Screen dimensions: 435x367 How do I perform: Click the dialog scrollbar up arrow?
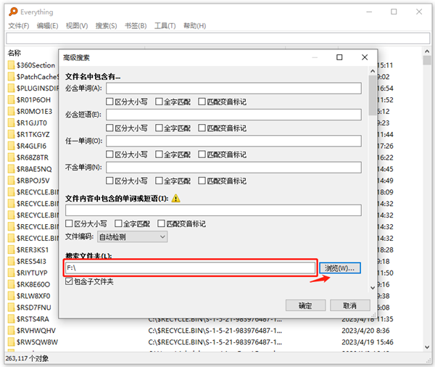tap(373, 71)
